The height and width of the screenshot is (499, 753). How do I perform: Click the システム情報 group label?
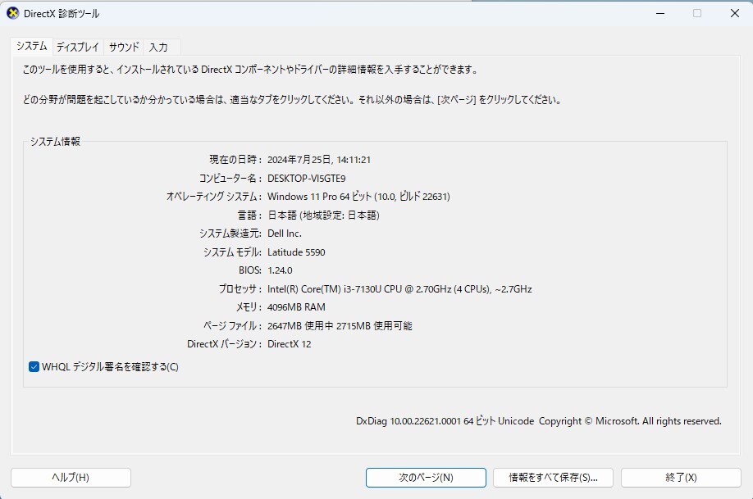pyautogui.click(x=55, y=142)
